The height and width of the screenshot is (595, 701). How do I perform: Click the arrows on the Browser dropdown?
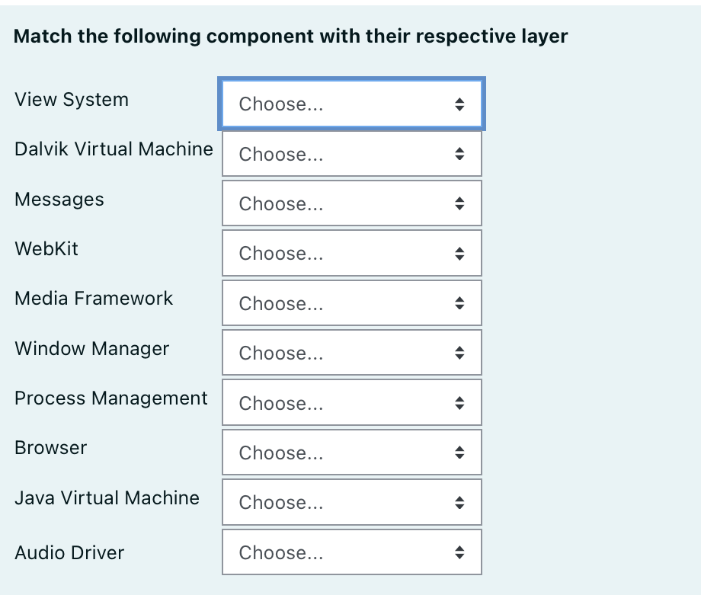[x=460, y=452]
